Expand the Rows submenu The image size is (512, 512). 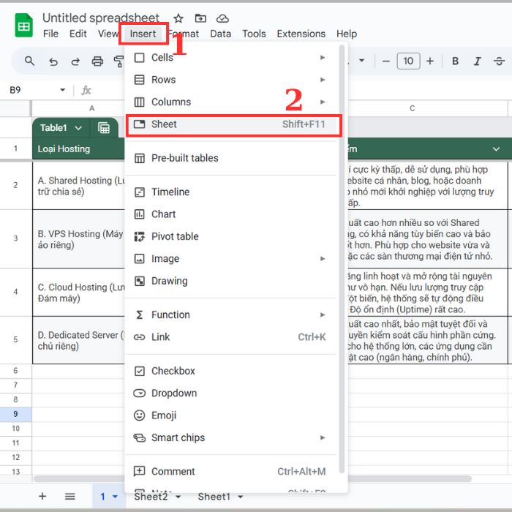tap(232, 80)
